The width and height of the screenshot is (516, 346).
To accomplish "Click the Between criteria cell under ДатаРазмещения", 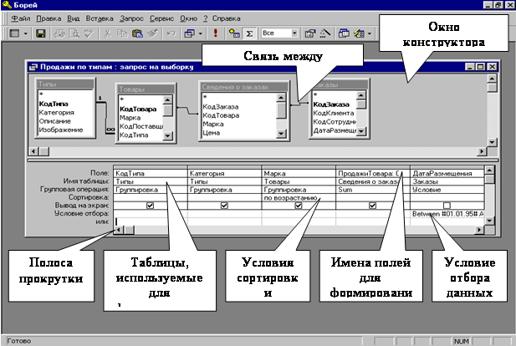I will pyautogui.click(x=446, y=213).
